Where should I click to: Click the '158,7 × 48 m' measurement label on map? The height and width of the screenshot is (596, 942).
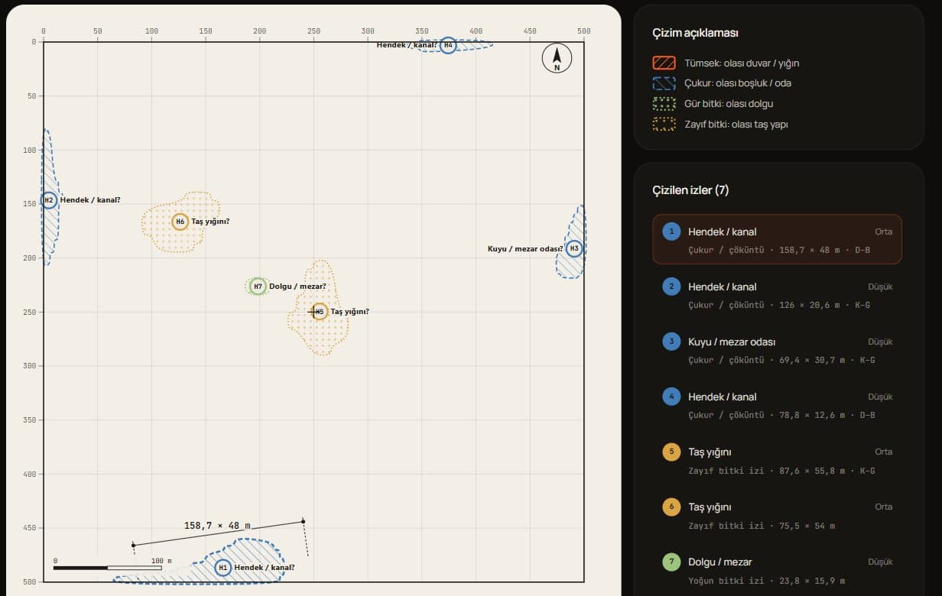(217, 526)
